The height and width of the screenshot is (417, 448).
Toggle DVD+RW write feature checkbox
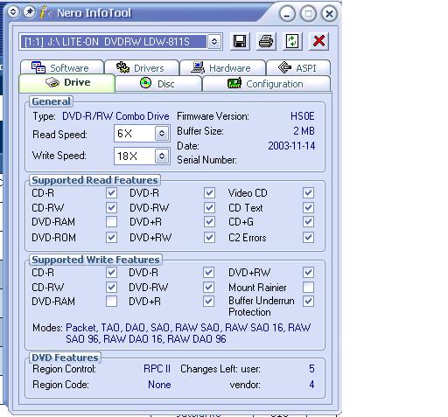[308, 273]
